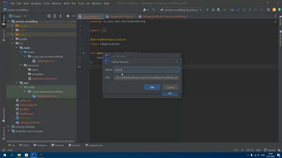Viewport: 282px width, 158px height.
Task: Run main function from gutter arrow
Action: (84, 53)
